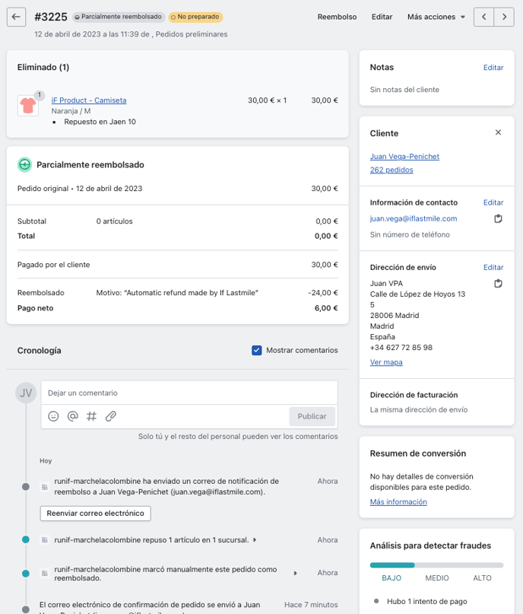The image size is (523, 614).
Task: Edit Dirección de envío
Action: [493, 267]
